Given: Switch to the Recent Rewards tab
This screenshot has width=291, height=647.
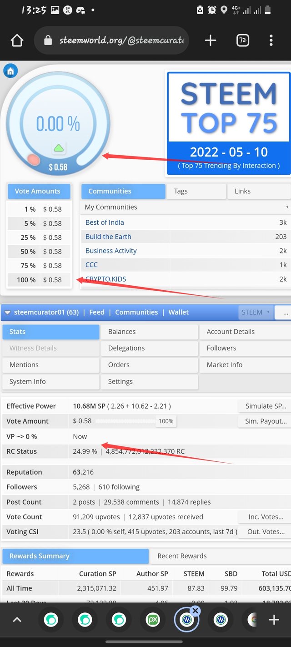Looking at the screenshot, I should [221, 556].
